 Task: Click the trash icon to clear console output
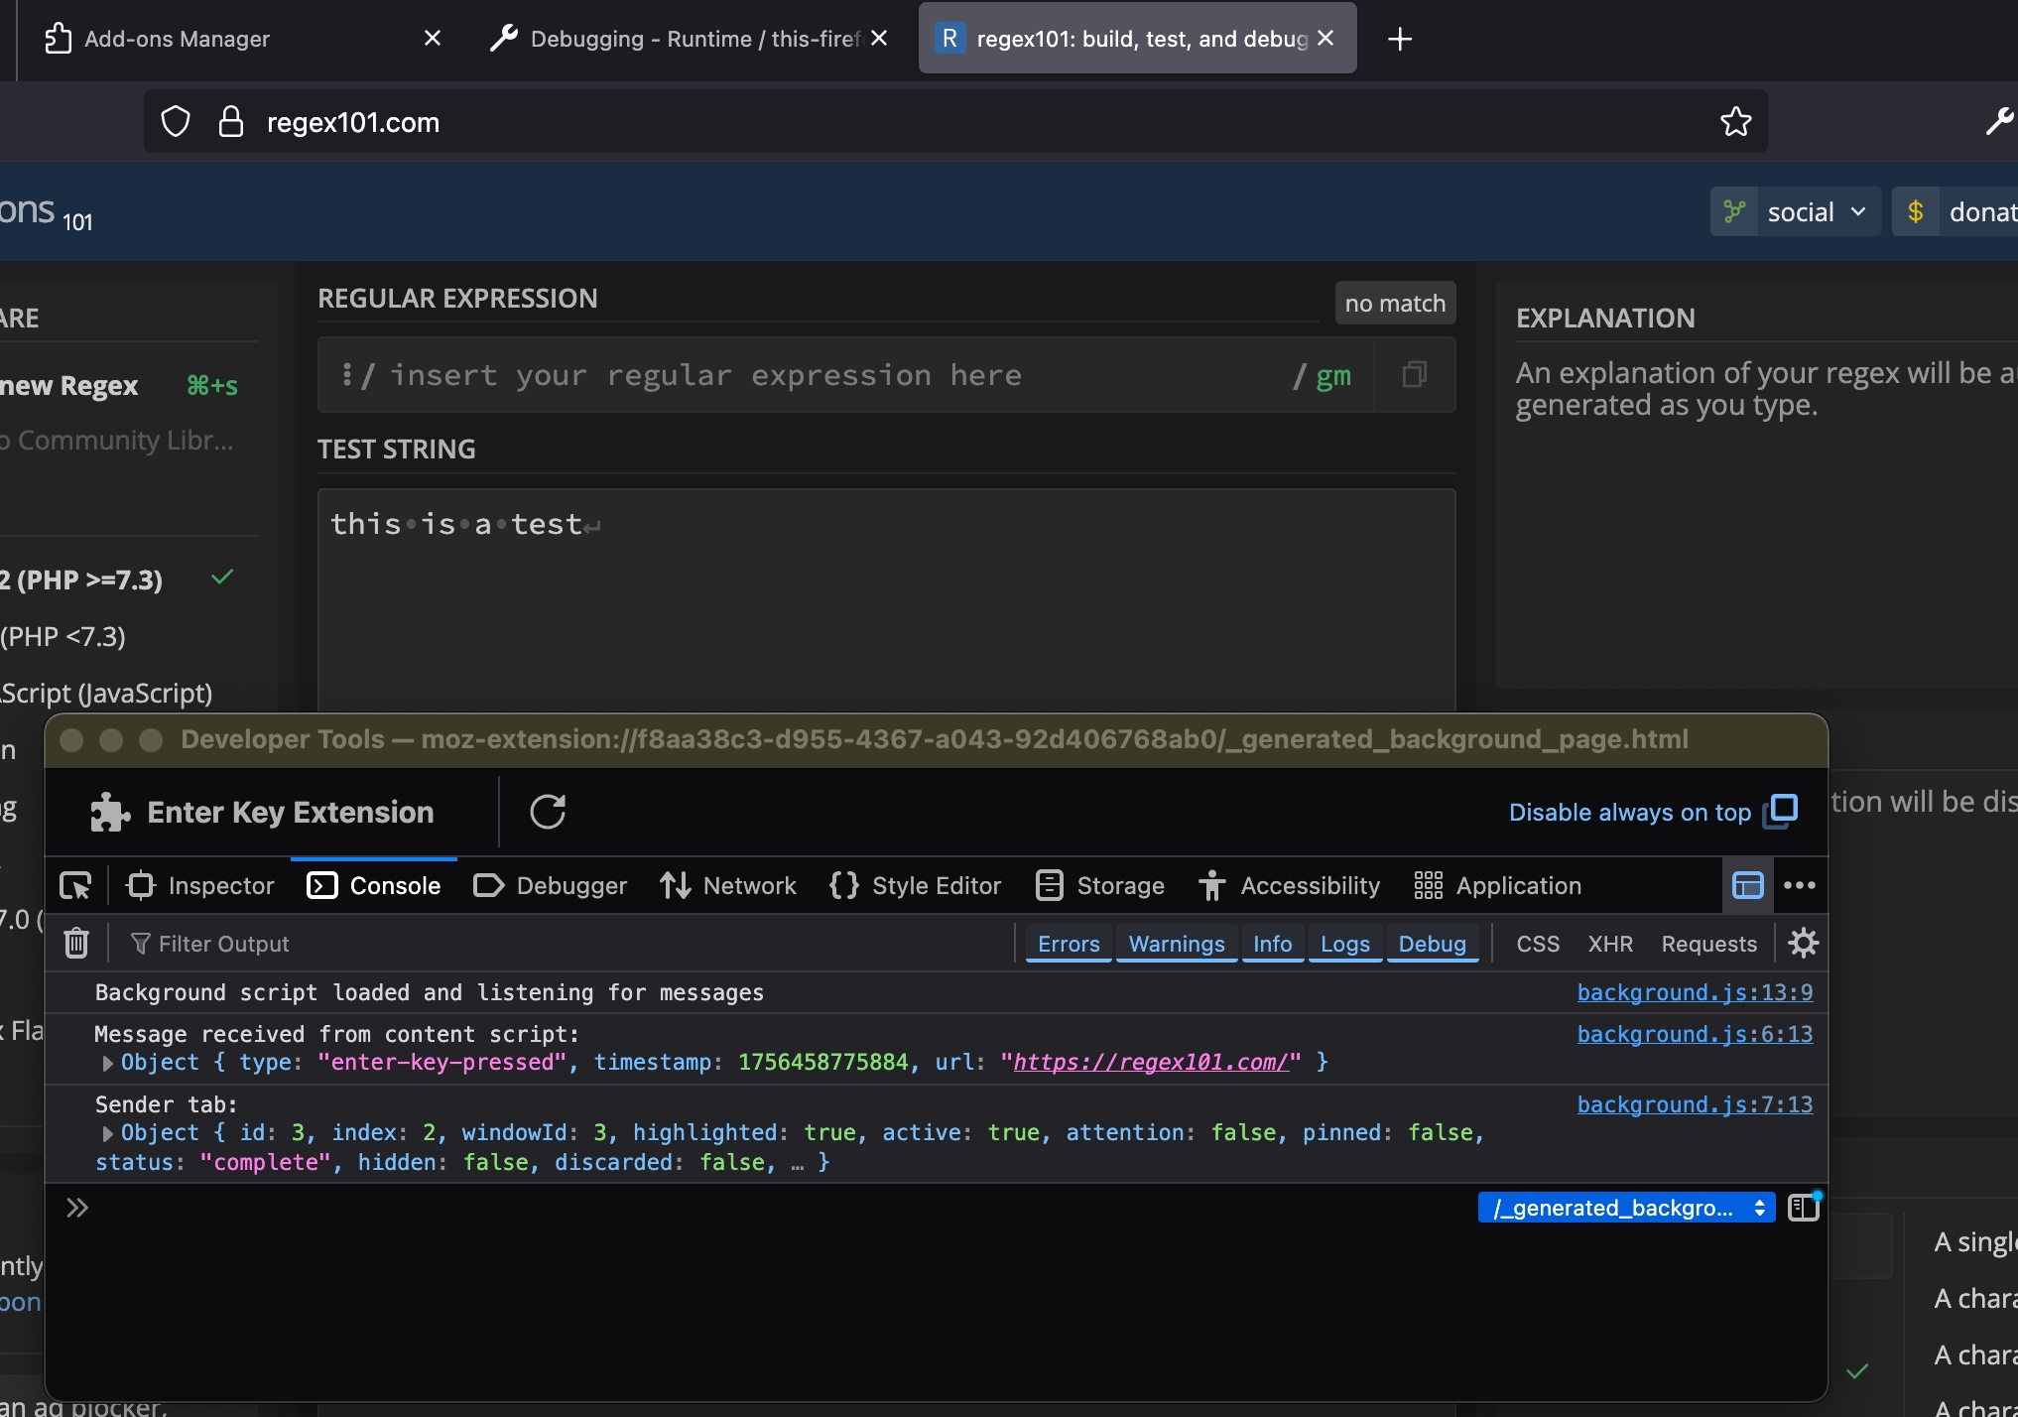pos(76,943)
